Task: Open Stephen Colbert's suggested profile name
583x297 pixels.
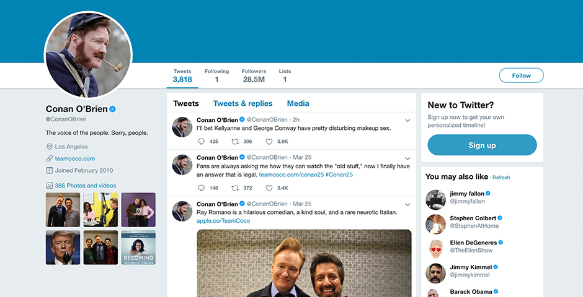Action: coord(473,218)
